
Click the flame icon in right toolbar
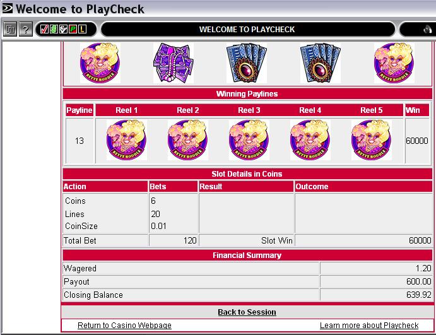click(427, 29)
